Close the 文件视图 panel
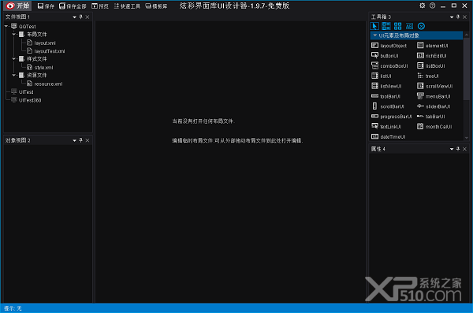 88,17
